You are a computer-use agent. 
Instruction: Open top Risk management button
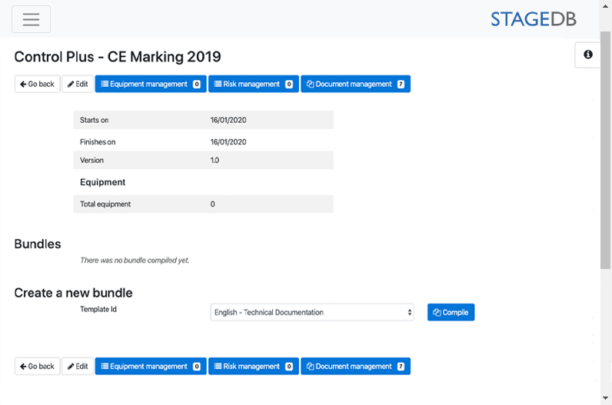pos(254,84)
